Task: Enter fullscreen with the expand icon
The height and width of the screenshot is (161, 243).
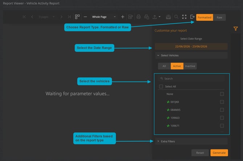Action: pos(184,17)
